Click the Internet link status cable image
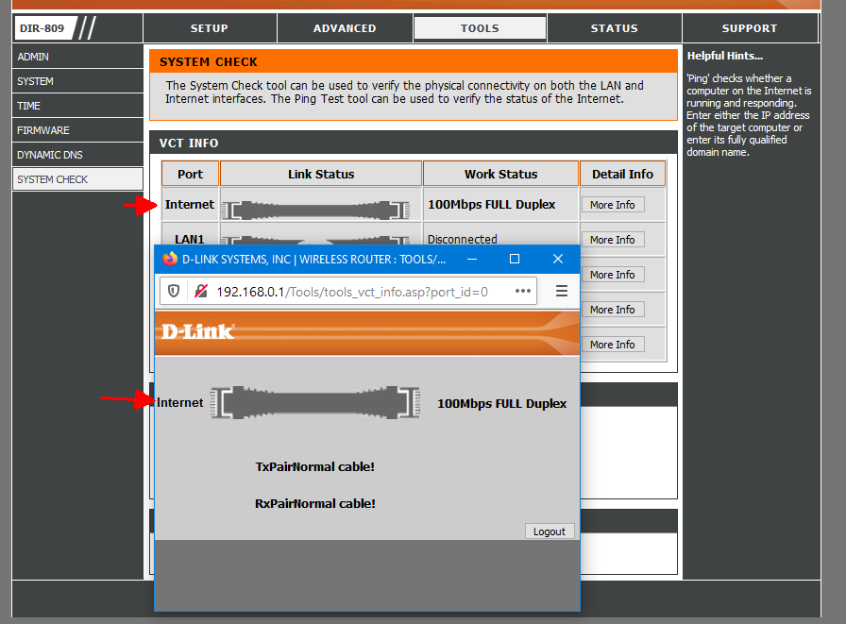 pos(315,210)
